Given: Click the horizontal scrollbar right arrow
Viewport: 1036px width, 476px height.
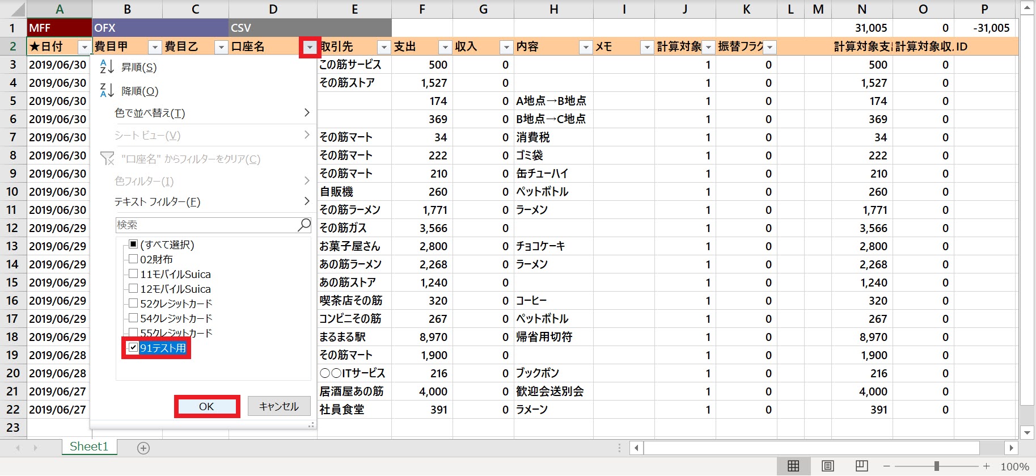Looking at the screenshot, I should click(1011, 448).
